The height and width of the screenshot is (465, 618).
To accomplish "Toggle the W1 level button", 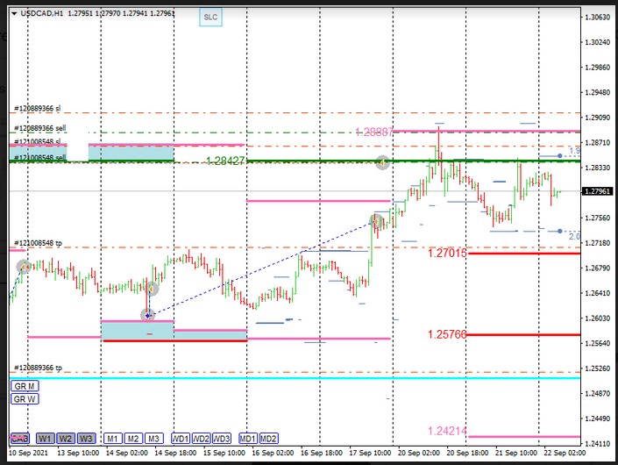I will point(45,439).
